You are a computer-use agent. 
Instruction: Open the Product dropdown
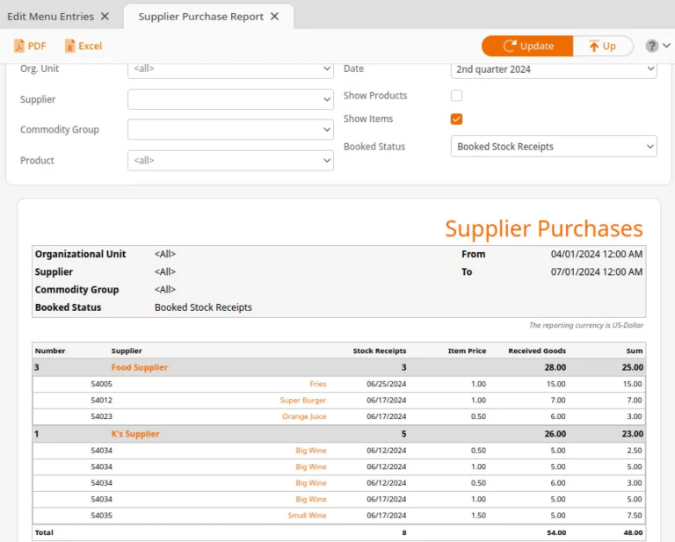[x=230, y=161]
